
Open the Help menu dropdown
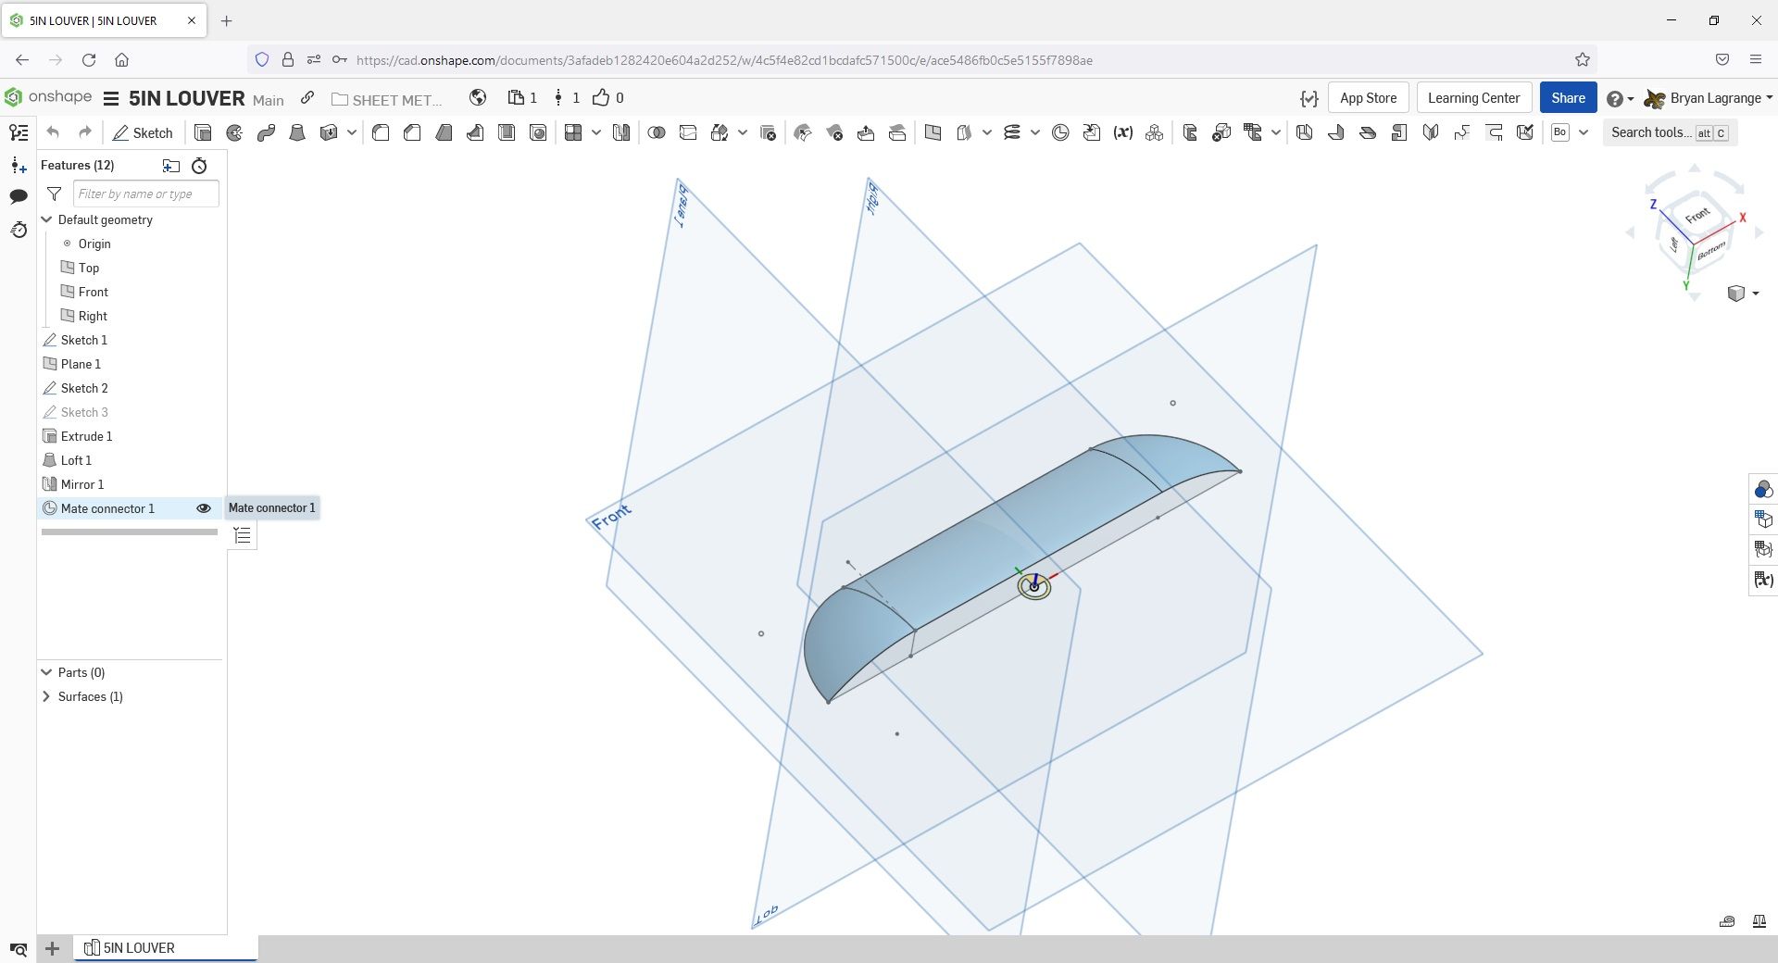1620,98
